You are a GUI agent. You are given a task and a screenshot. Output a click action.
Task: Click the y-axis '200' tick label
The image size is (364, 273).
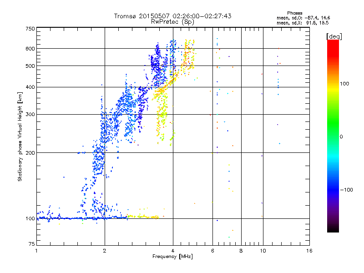30,153
